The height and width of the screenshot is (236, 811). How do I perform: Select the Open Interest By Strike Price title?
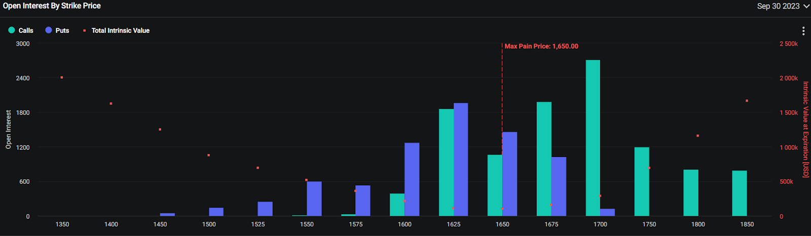click(x=52, y=6)
